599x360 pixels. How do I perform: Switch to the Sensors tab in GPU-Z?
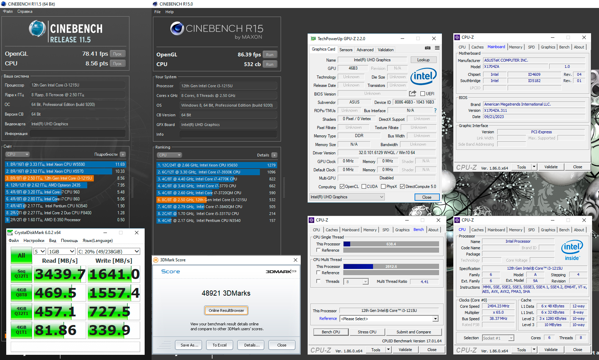pos(346,49)
